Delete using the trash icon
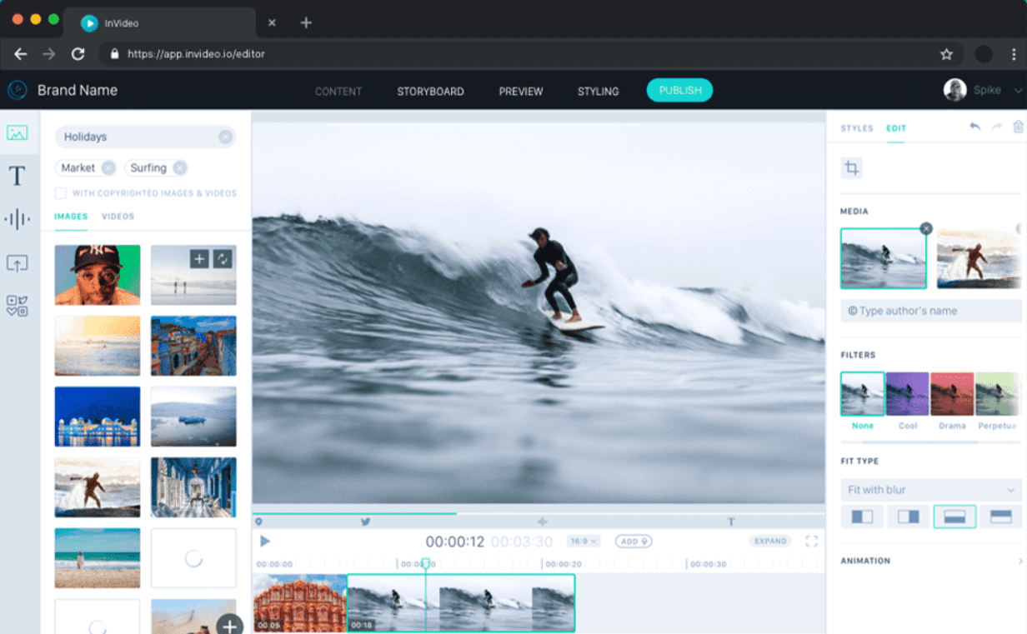The width and height of the screenshot is (1027, 634). [1018, 127]
